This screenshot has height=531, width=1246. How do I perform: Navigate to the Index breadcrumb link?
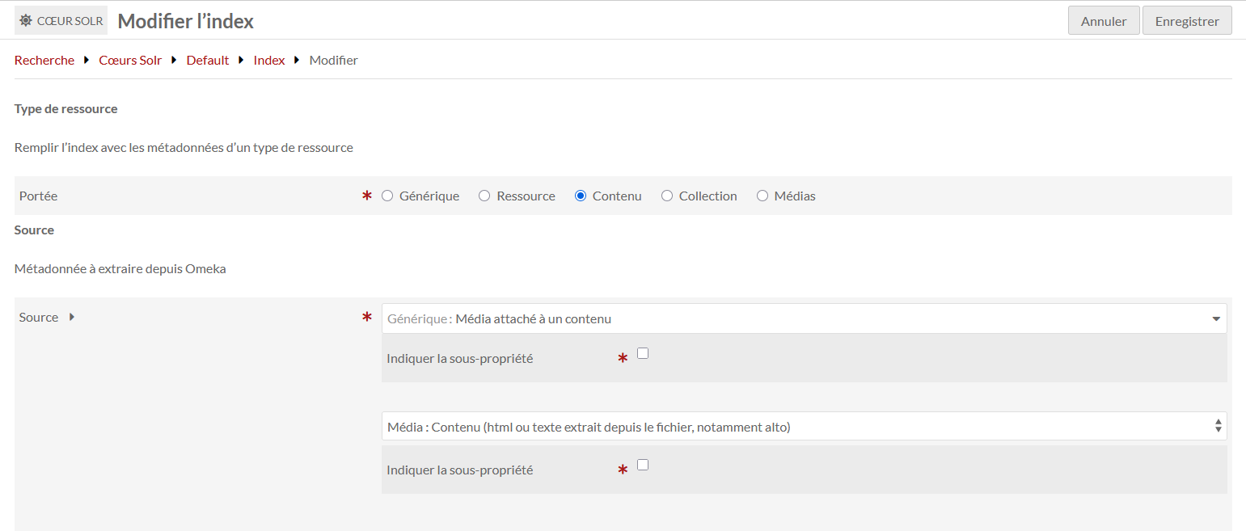point(269,61)
